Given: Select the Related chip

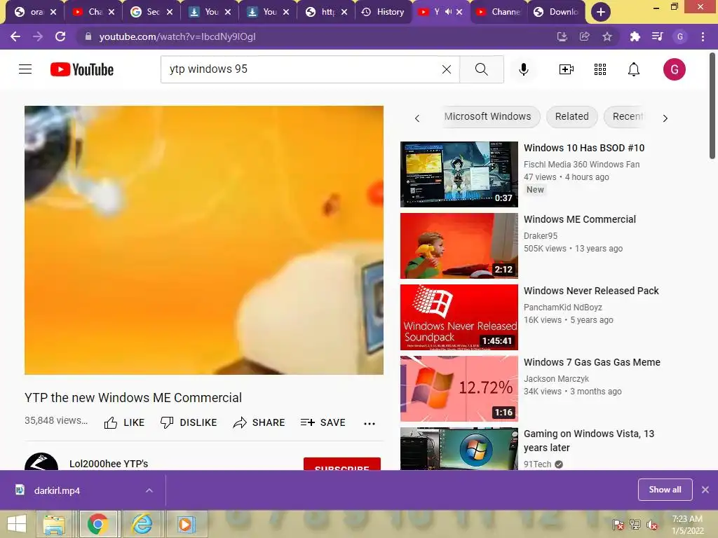Looking at the screenshot, I should tap(572, 117).
